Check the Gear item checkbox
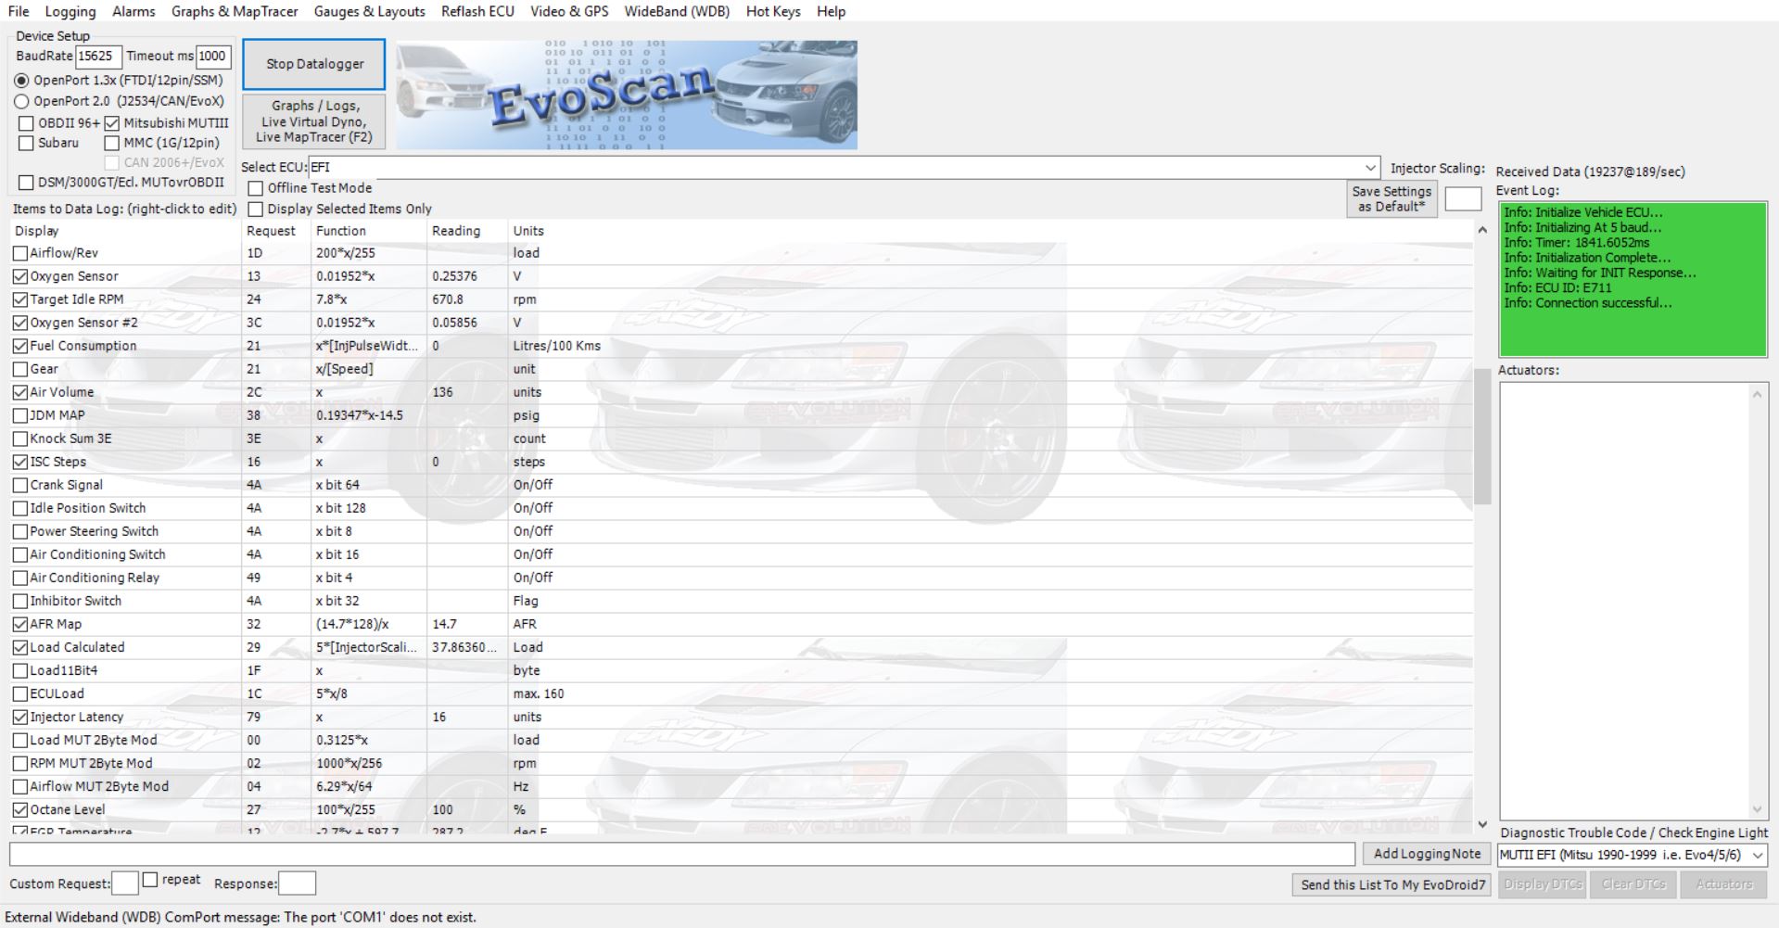Screen dimensions: 1779x928 20,369
